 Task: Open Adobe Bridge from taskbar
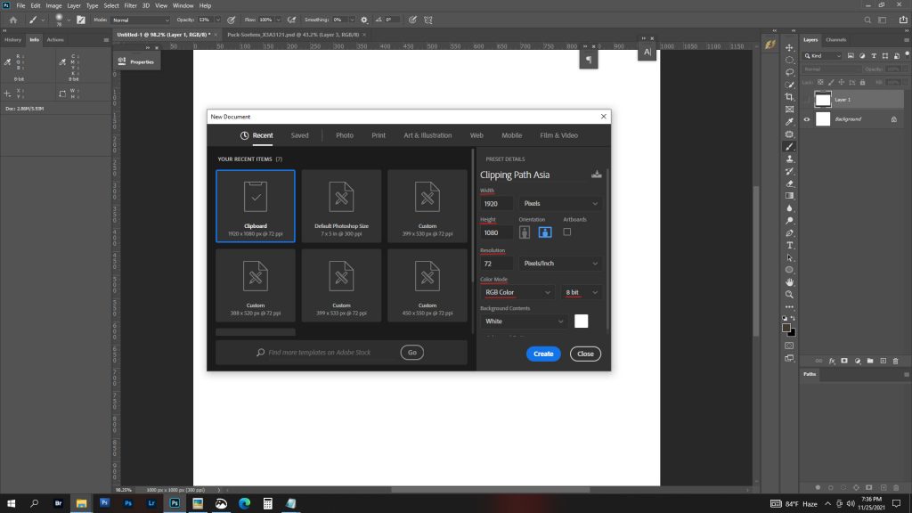(58, 503)
